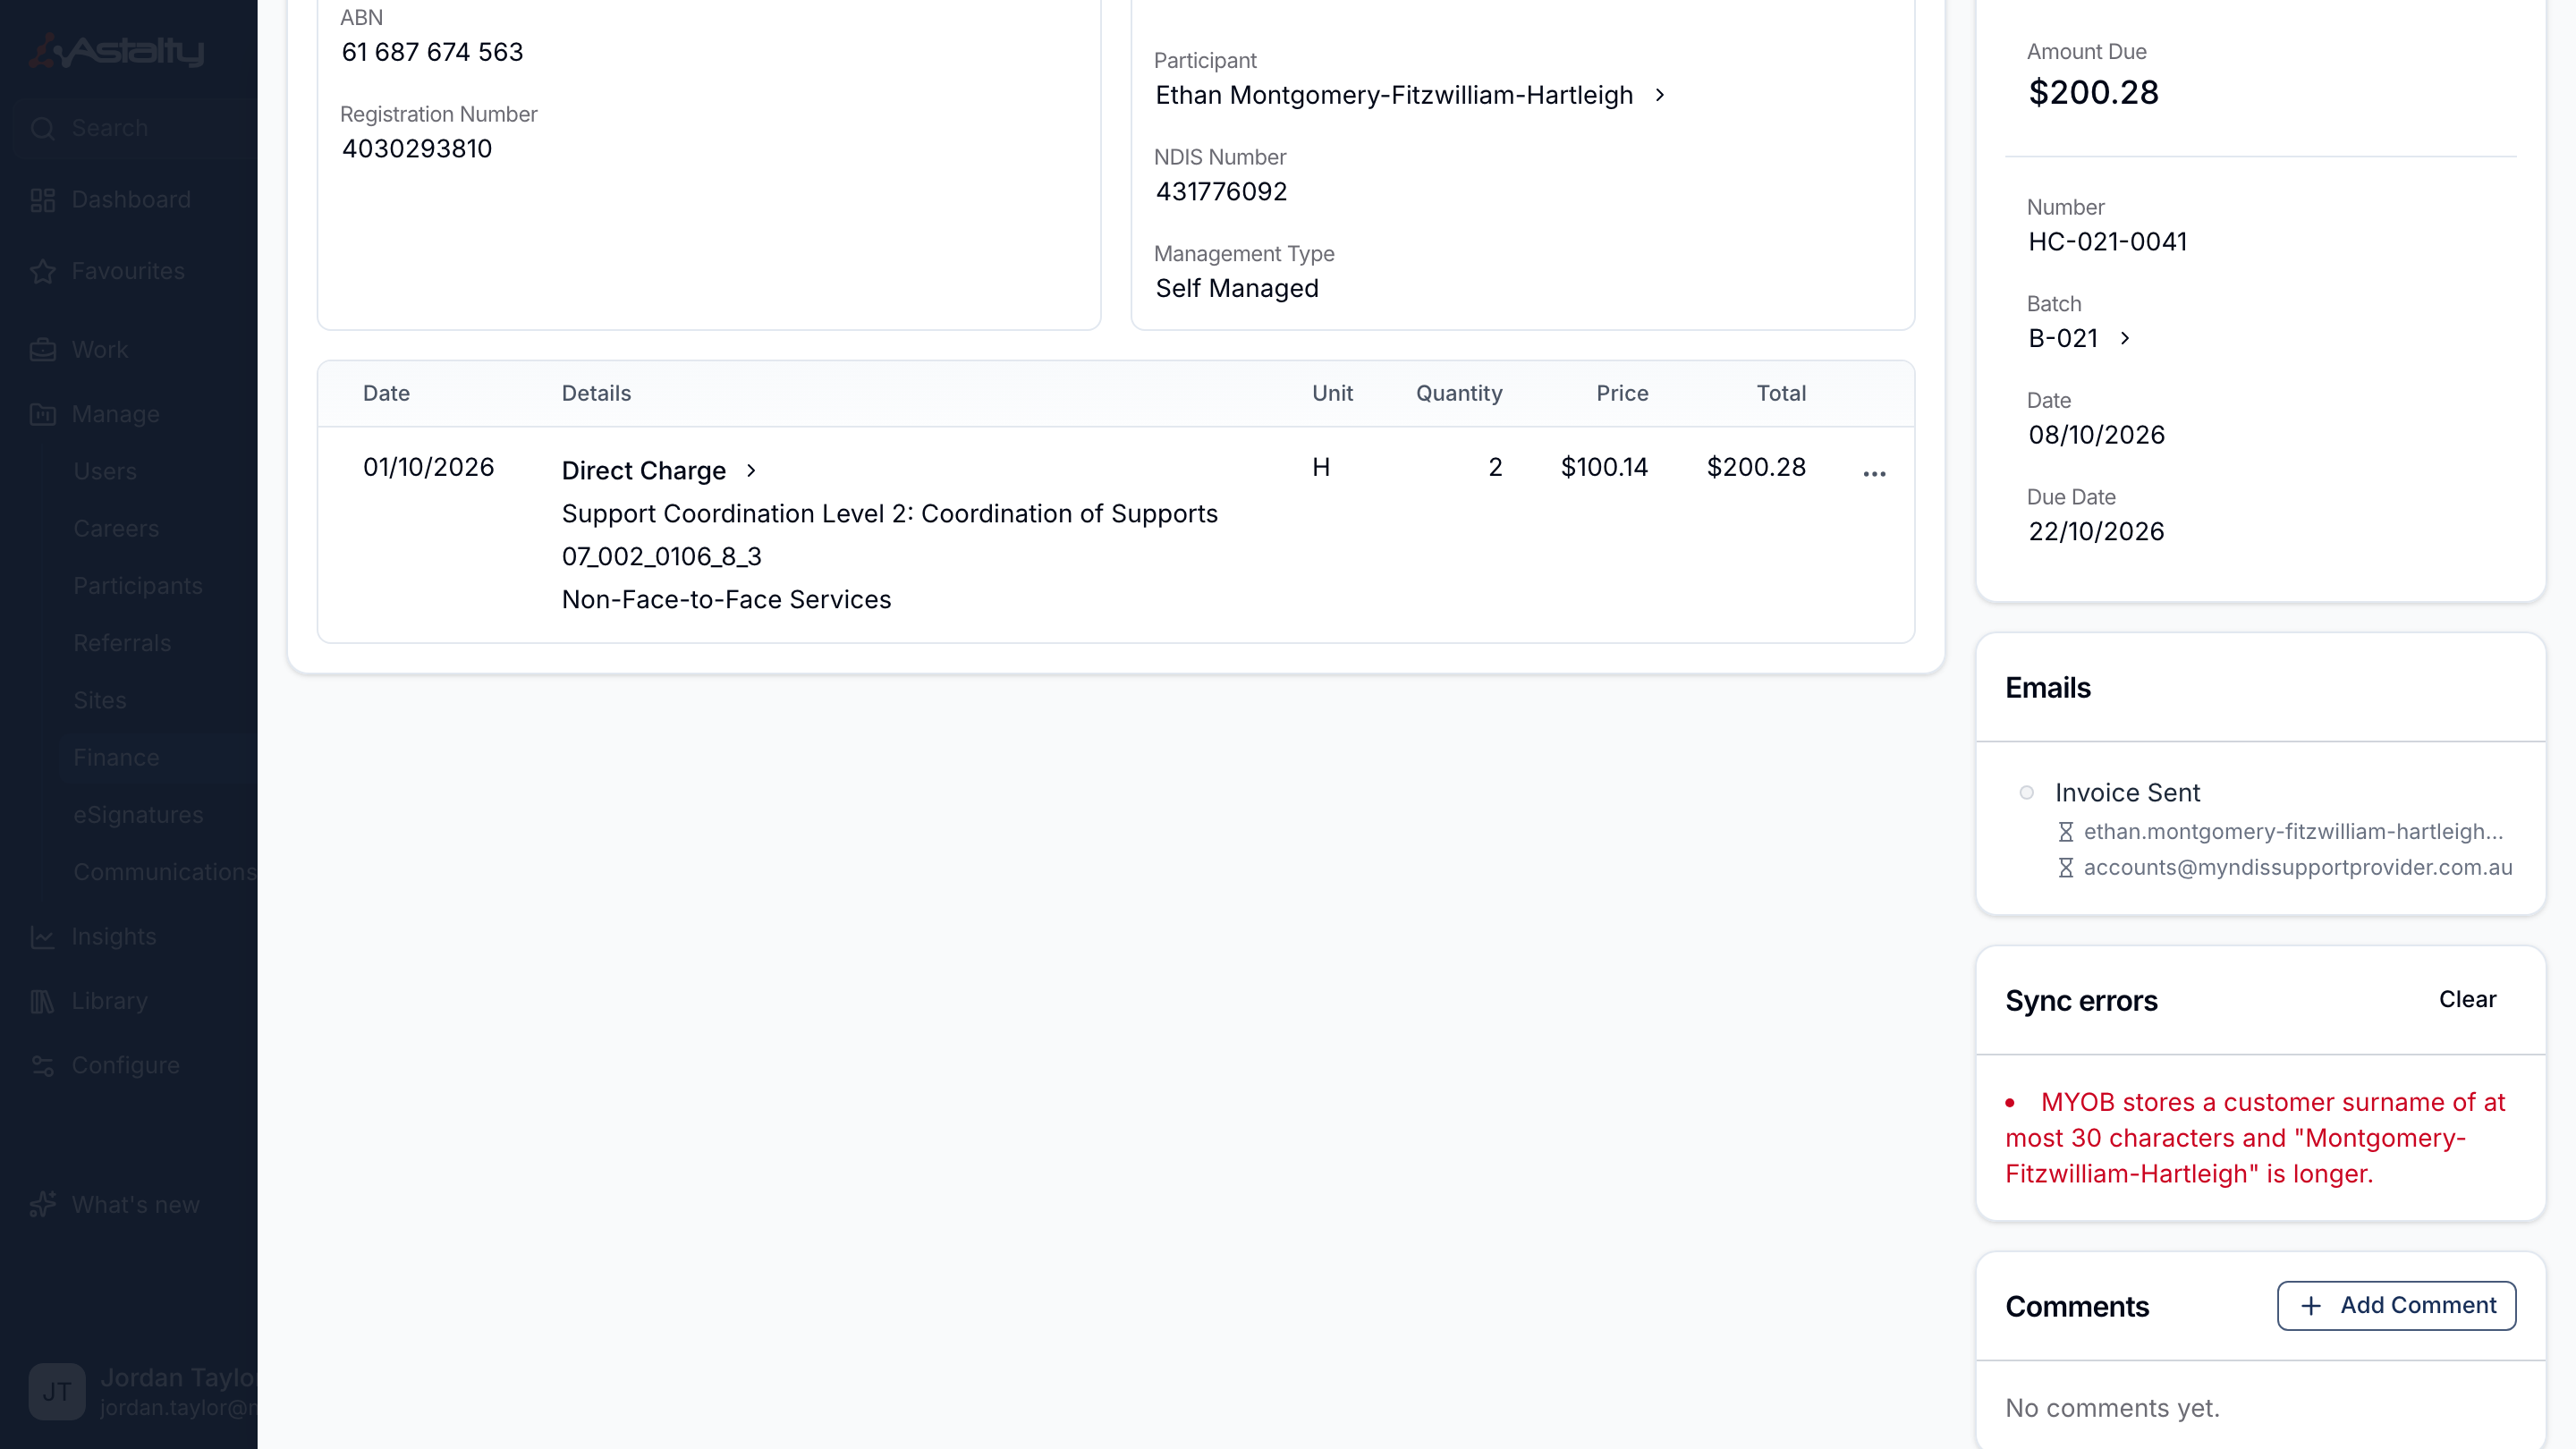Open Careers in the Manage menu
This screenshot has height=1449, width=2576.
coord(116,529)
